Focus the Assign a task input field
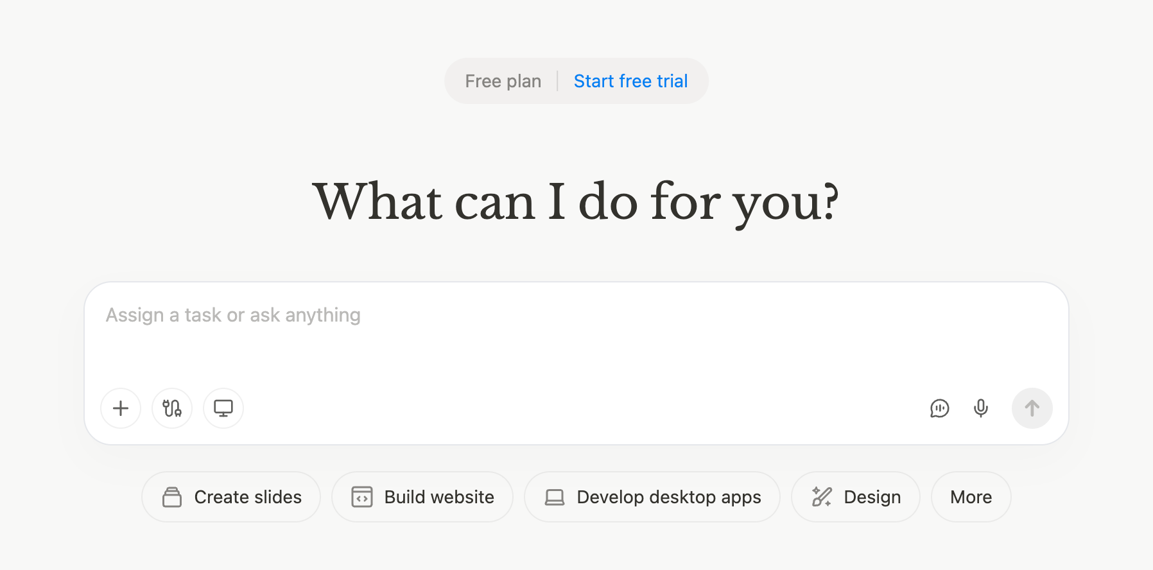Viewport: 1153px width, 570px height. [x=233, y=315]
